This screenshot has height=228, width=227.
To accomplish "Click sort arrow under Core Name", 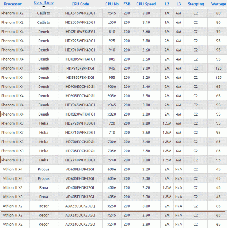I will (44, 6).
